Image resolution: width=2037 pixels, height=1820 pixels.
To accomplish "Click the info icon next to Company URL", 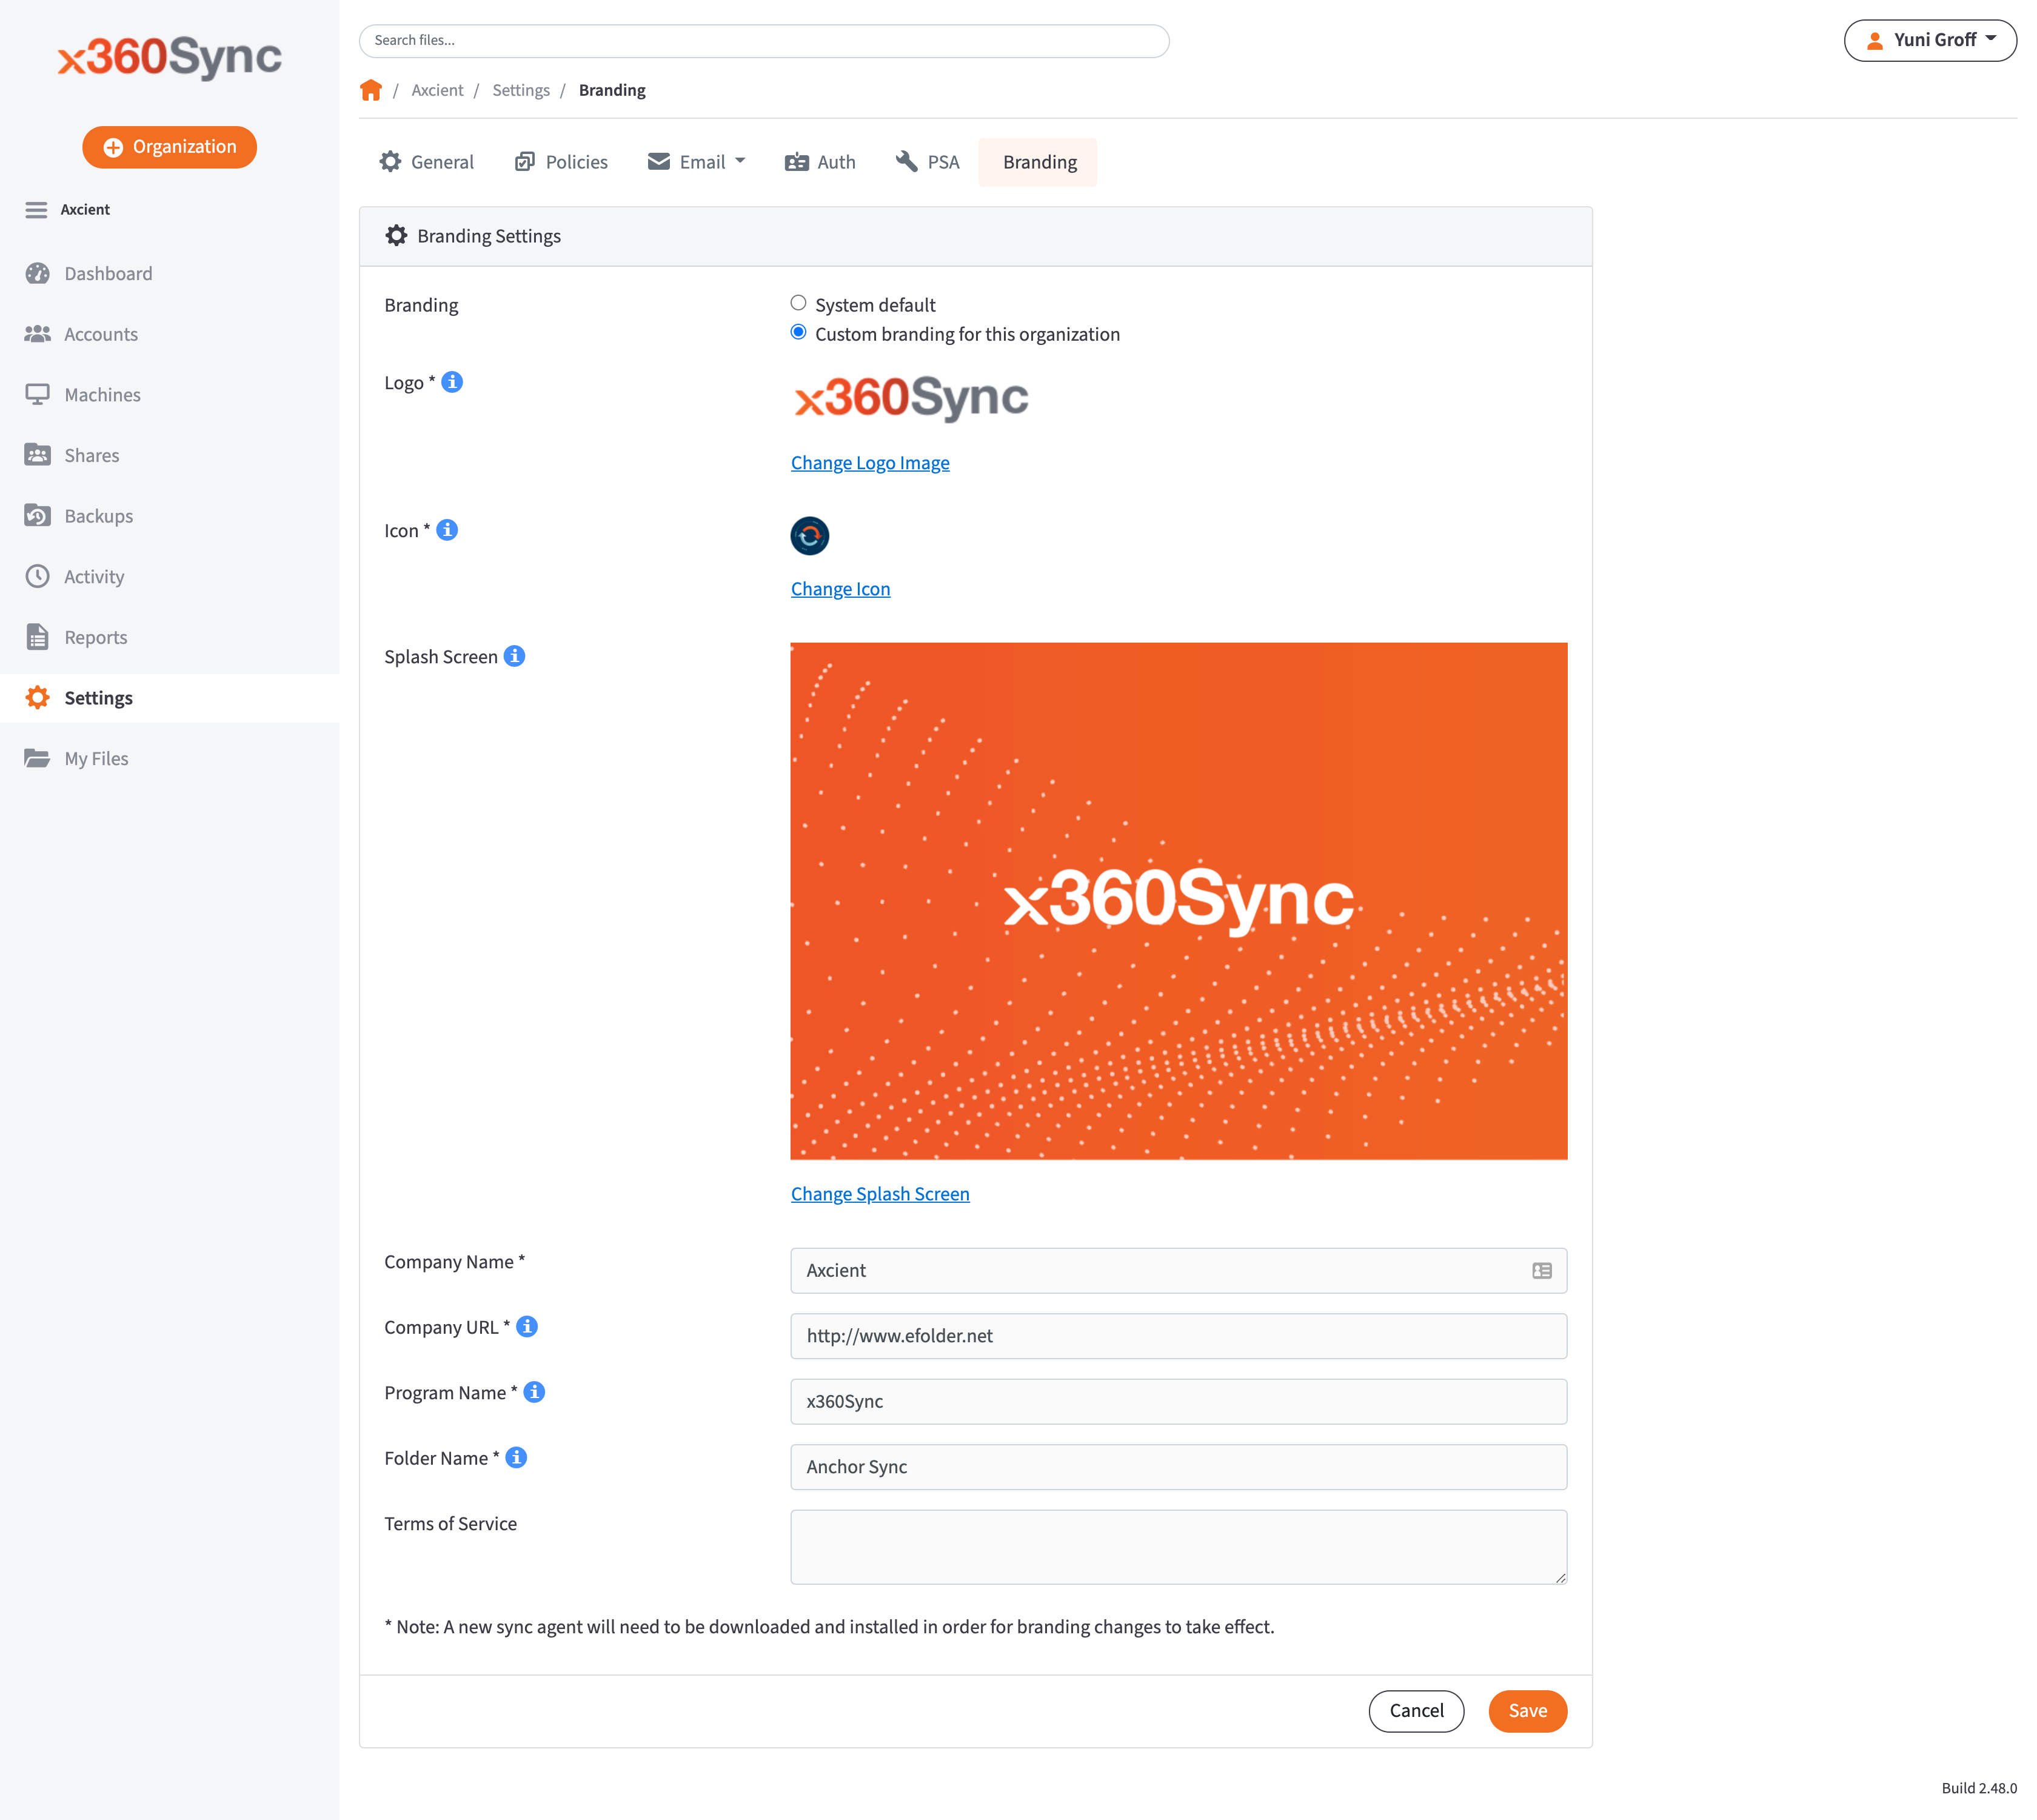I will coord(527,1327).
